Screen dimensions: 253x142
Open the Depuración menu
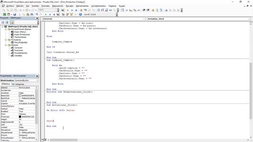click(58, 6)
